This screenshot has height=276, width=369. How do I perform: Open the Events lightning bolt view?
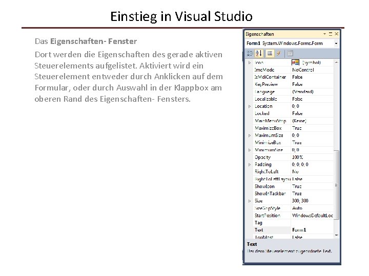click(x=278, y=54)
